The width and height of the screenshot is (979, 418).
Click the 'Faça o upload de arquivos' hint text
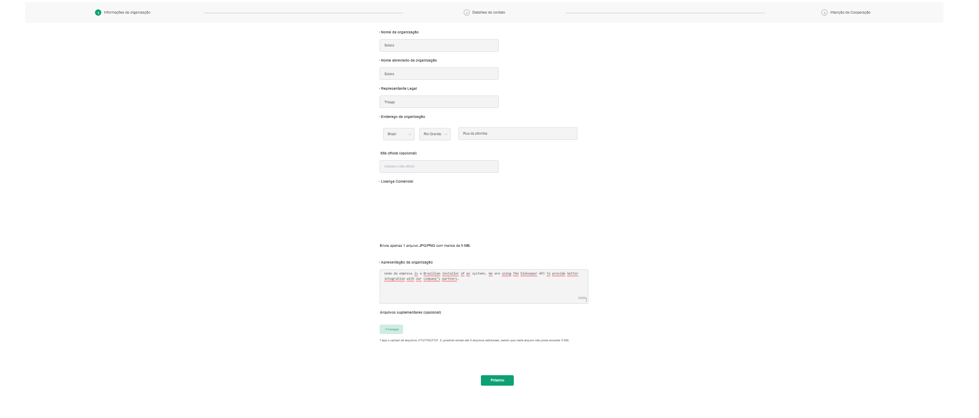[x=474, y=340]
